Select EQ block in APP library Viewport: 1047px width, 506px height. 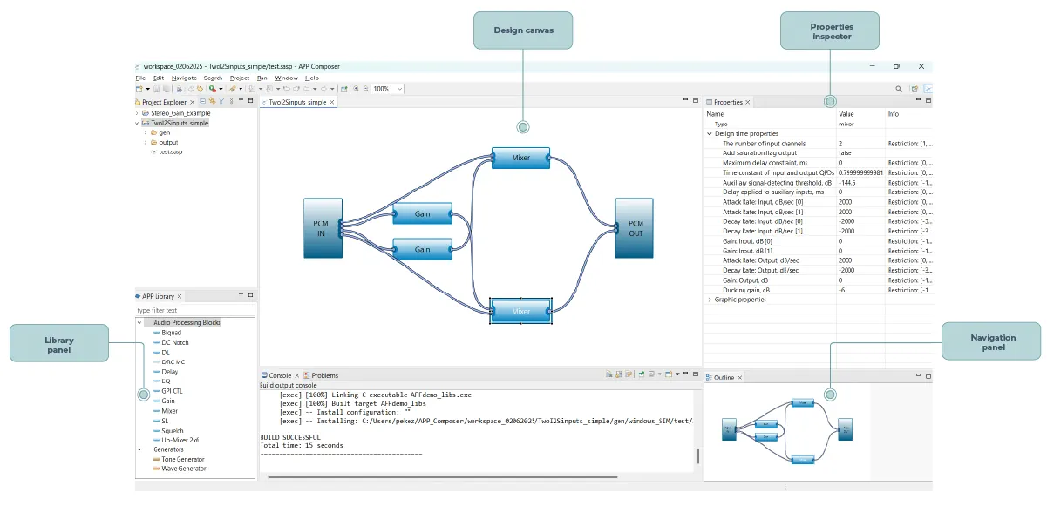tap(166, 381)
